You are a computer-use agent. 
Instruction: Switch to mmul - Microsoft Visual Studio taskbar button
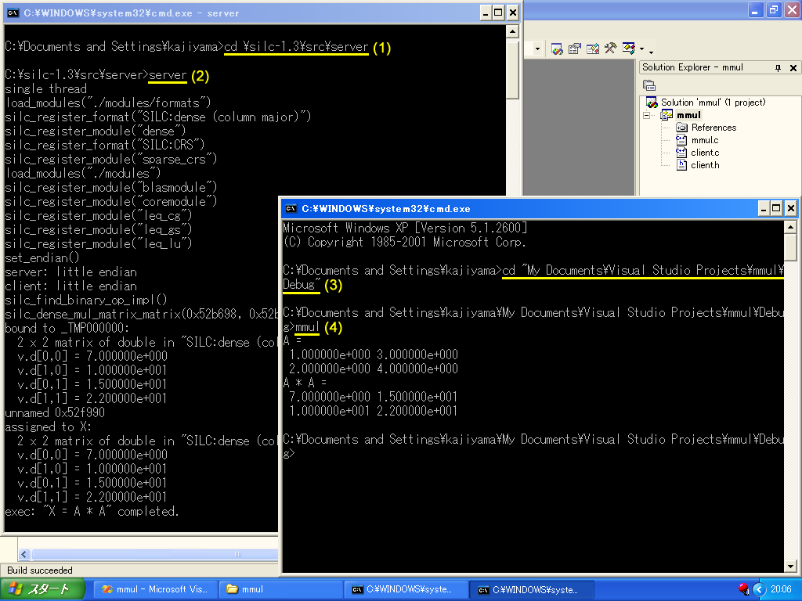[156, 589]
